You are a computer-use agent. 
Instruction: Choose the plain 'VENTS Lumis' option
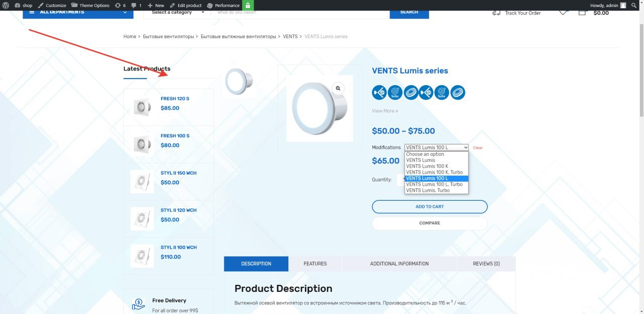pyautogui.click(x=437, y=161)
